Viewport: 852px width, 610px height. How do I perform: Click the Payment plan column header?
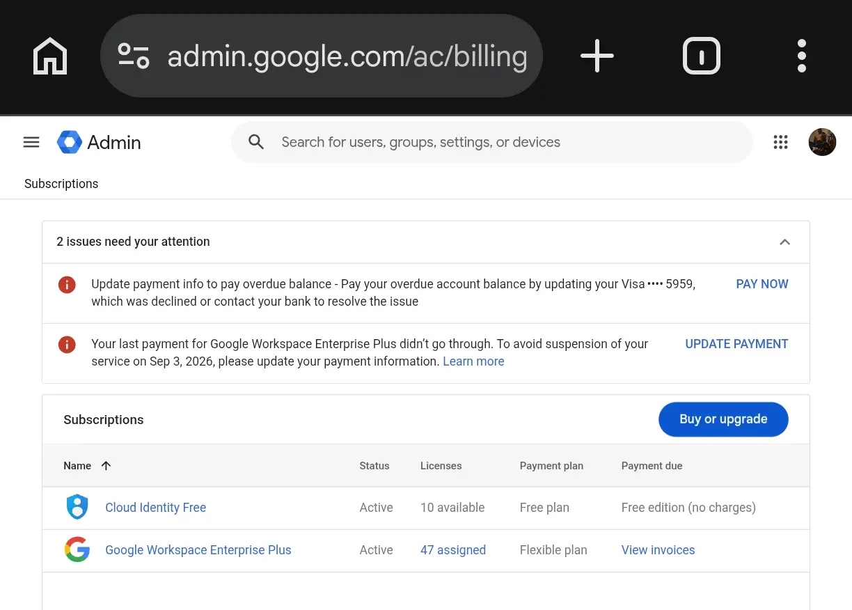551,466
